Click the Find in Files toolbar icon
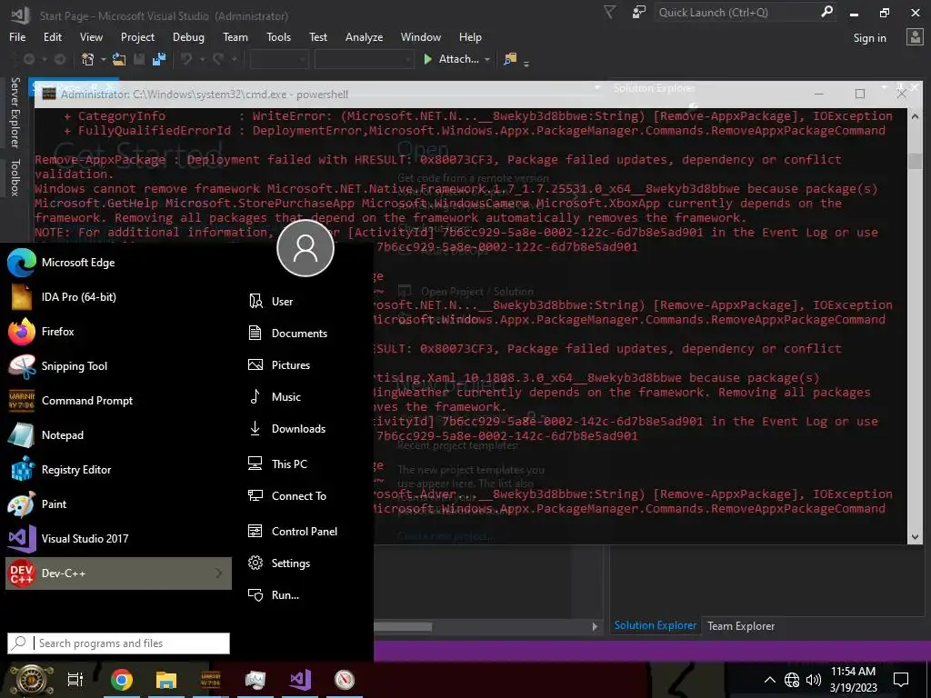The height and width of the screenshot is (698, 931). 510,59
